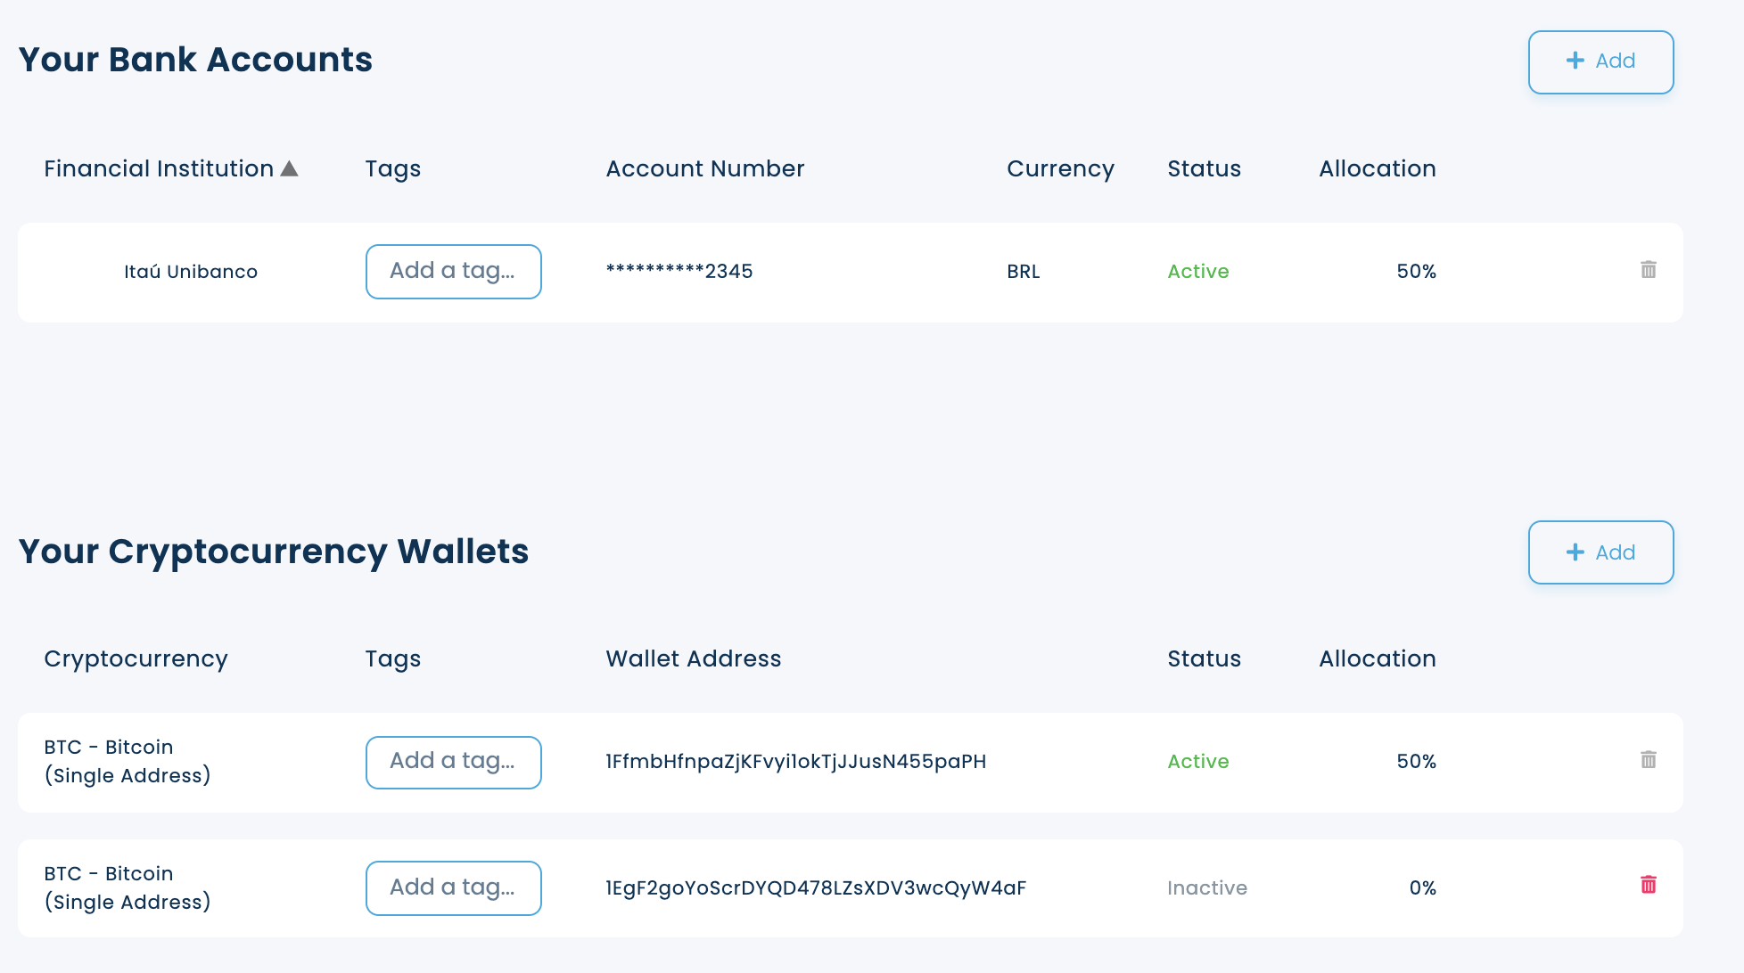Click masked account number ending 2345
The height and width of the screenshot is (973, 1744).
[679, 271]
